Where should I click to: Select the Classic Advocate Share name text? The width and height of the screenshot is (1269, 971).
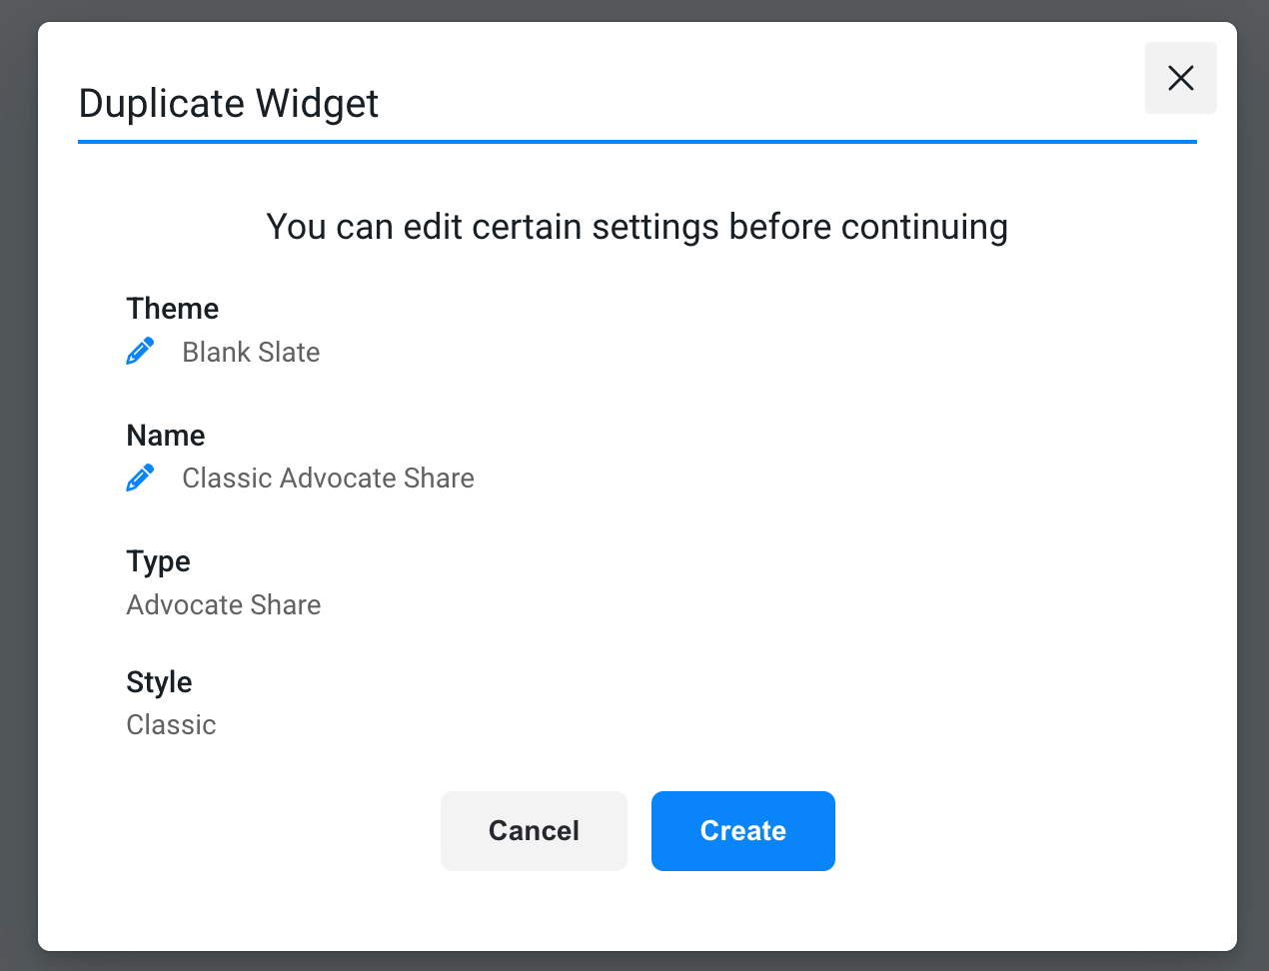[328, 479]
